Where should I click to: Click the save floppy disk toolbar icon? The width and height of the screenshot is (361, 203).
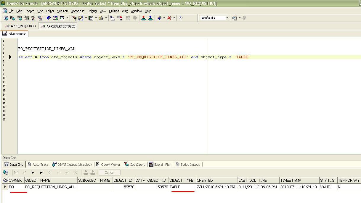click(120, 18)
